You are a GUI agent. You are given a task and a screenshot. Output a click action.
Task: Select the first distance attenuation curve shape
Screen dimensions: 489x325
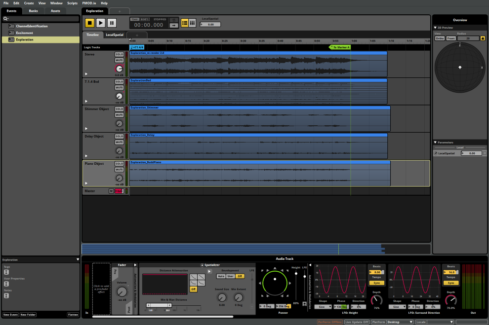point(193,277)
